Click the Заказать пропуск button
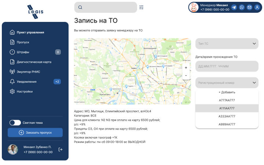The width and height of the screenshot is (264, 165). 35,133
